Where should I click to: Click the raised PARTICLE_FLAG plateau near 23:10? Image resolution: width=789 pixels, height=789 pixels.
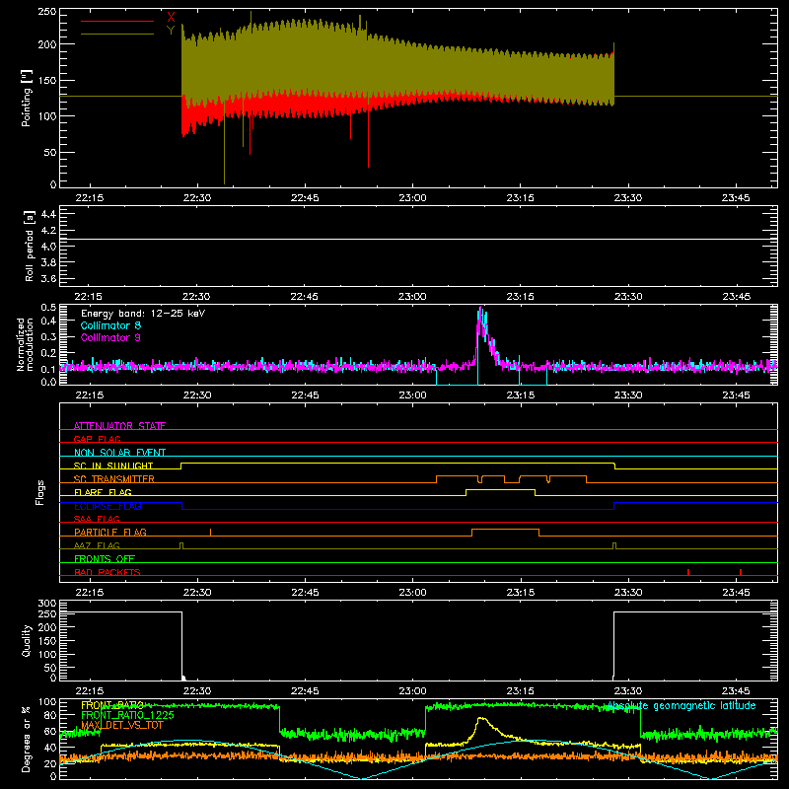tap(505, 530)
